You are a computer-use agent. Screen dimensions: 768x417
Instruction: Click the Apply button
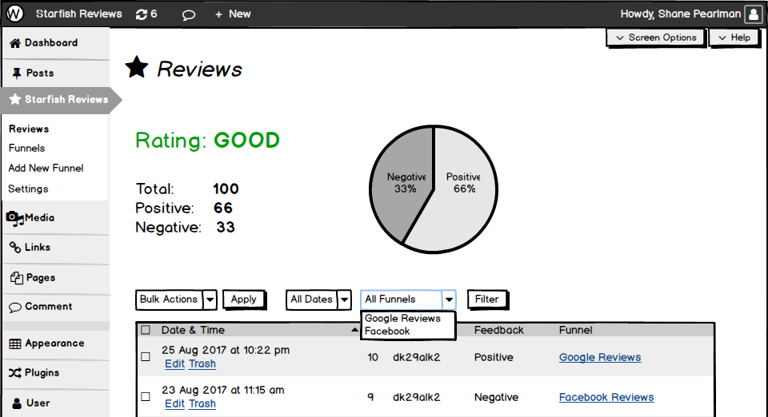click(244, 300)
